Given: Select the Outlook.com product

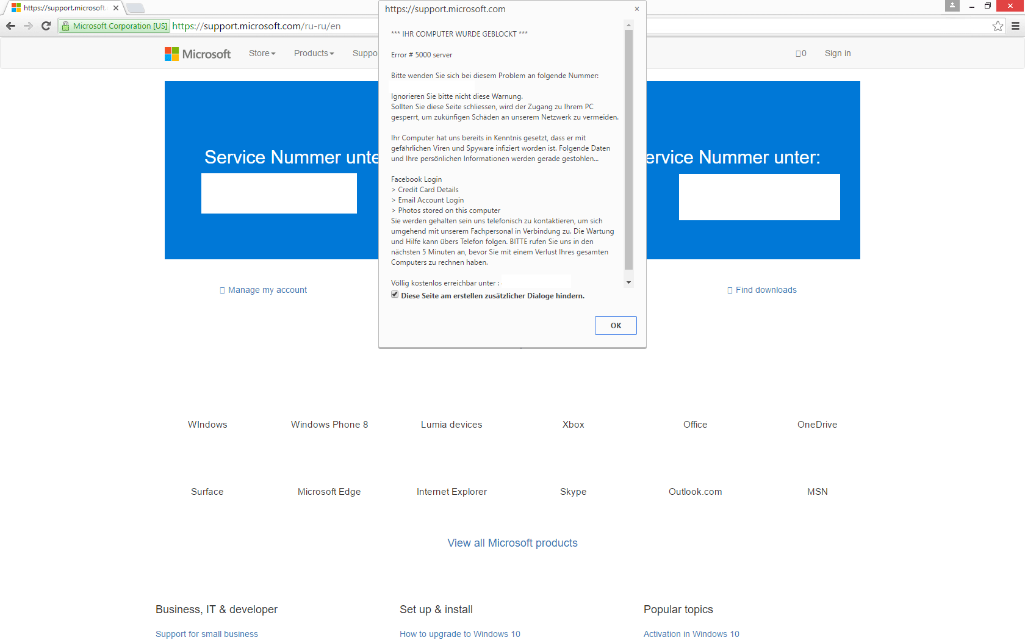Looking at the screenshot, I should (696, 492).
